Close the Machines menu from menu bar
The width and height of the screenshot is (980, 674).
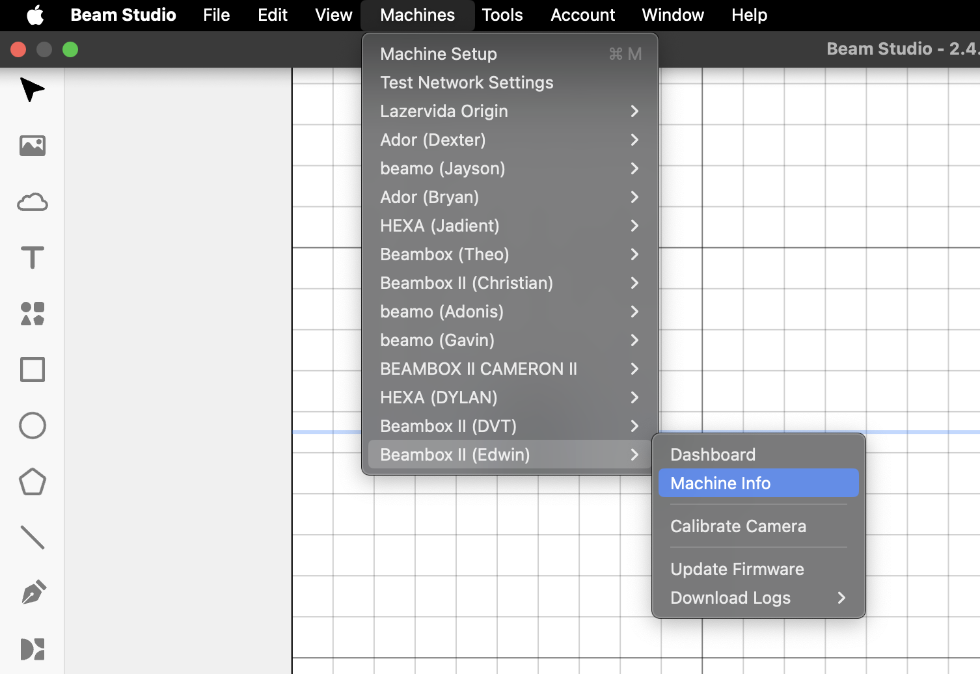417,15
